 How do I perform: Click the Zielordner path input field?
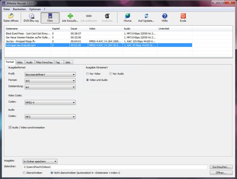tap(115, 167)
